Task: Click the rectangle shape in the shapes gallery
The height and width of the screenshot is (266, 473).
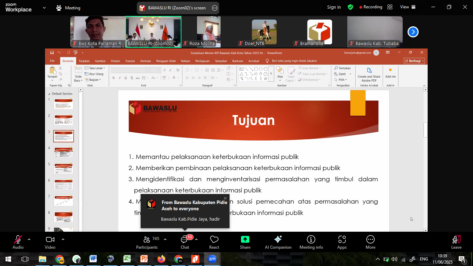Action: (255, 69)
